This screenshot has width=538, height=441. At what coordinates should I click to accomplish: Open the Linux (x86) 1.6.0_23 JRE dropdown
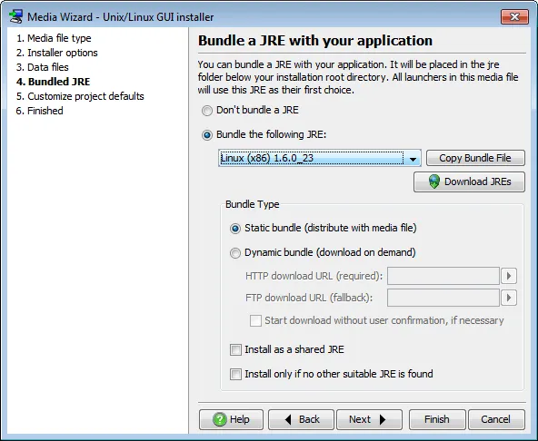point(320,158)
